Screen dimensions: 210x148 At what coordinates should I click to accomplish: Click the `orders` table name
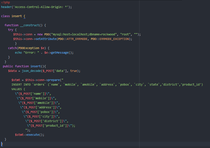pyautogui.click(x=39, y=85)
